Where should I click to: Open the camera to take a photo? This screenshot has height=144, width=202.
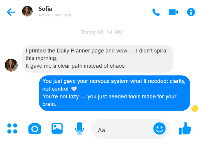[34, 128]
